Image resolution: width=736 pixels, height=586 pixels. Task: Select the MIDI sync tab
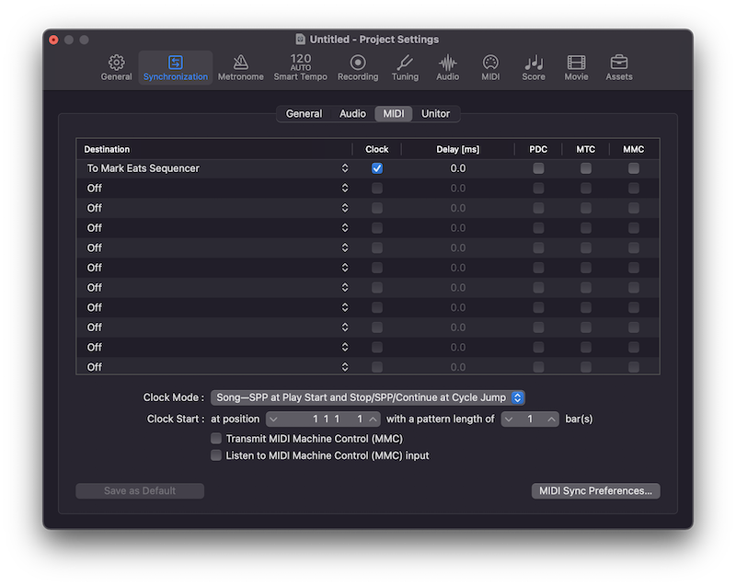394,113
